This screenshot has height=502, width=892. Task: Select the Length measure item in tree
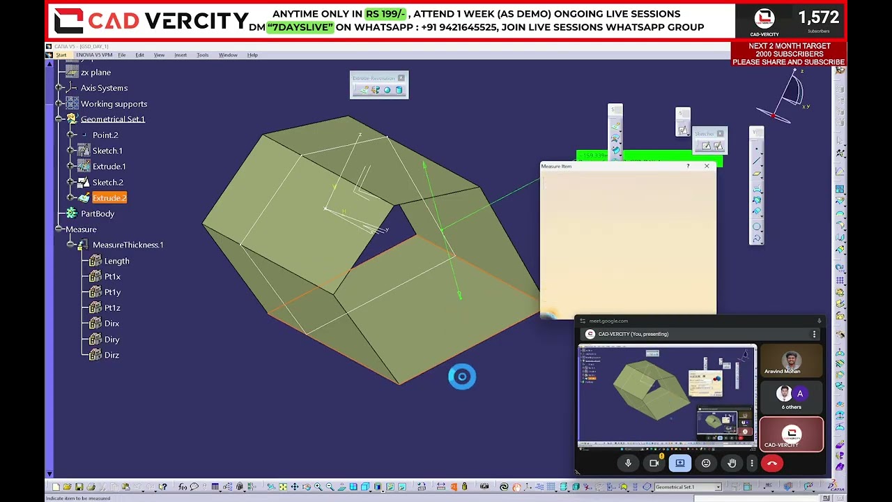[116, 261]
